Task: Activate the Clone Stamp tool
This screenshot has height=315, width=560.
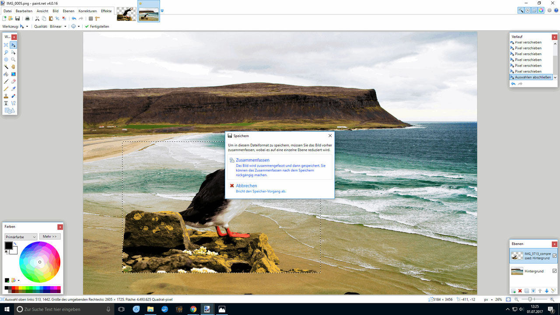Action: point(6,96)
